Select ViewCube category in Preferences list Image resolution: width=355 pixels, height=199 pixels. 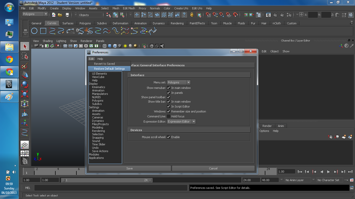point(98,77)
